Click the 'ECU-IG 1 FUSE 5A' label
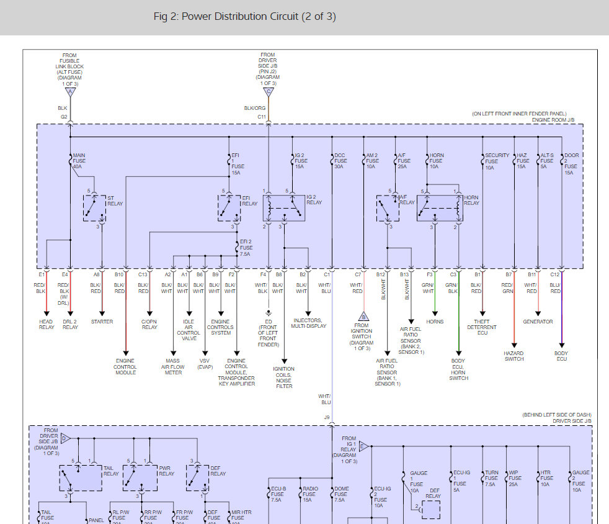 point(462,481)
